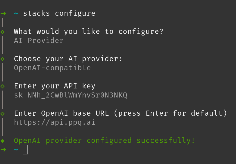Click the "Enter your API key" prompt

click(54, 86)
